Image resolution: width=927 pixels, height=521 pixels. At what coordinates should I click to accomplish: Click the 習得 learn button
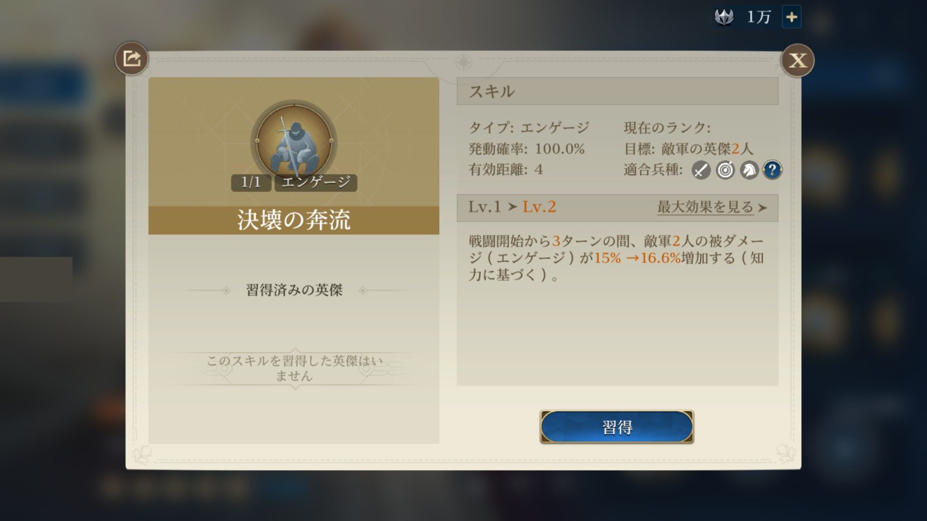[x=616, y=427]
